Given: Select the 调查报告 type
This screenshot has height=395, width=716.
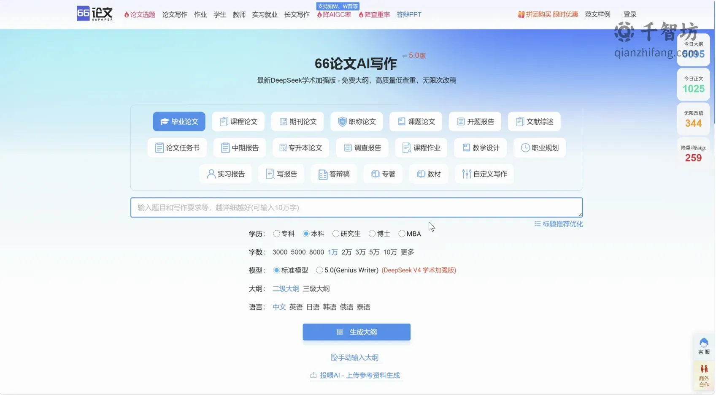Looking at the screenshot, I should tap(362, 148).
